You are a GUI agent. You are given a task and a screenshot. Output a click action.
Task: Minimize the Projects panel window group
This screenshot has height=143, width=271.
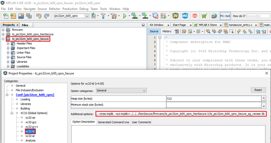point(143,25)
